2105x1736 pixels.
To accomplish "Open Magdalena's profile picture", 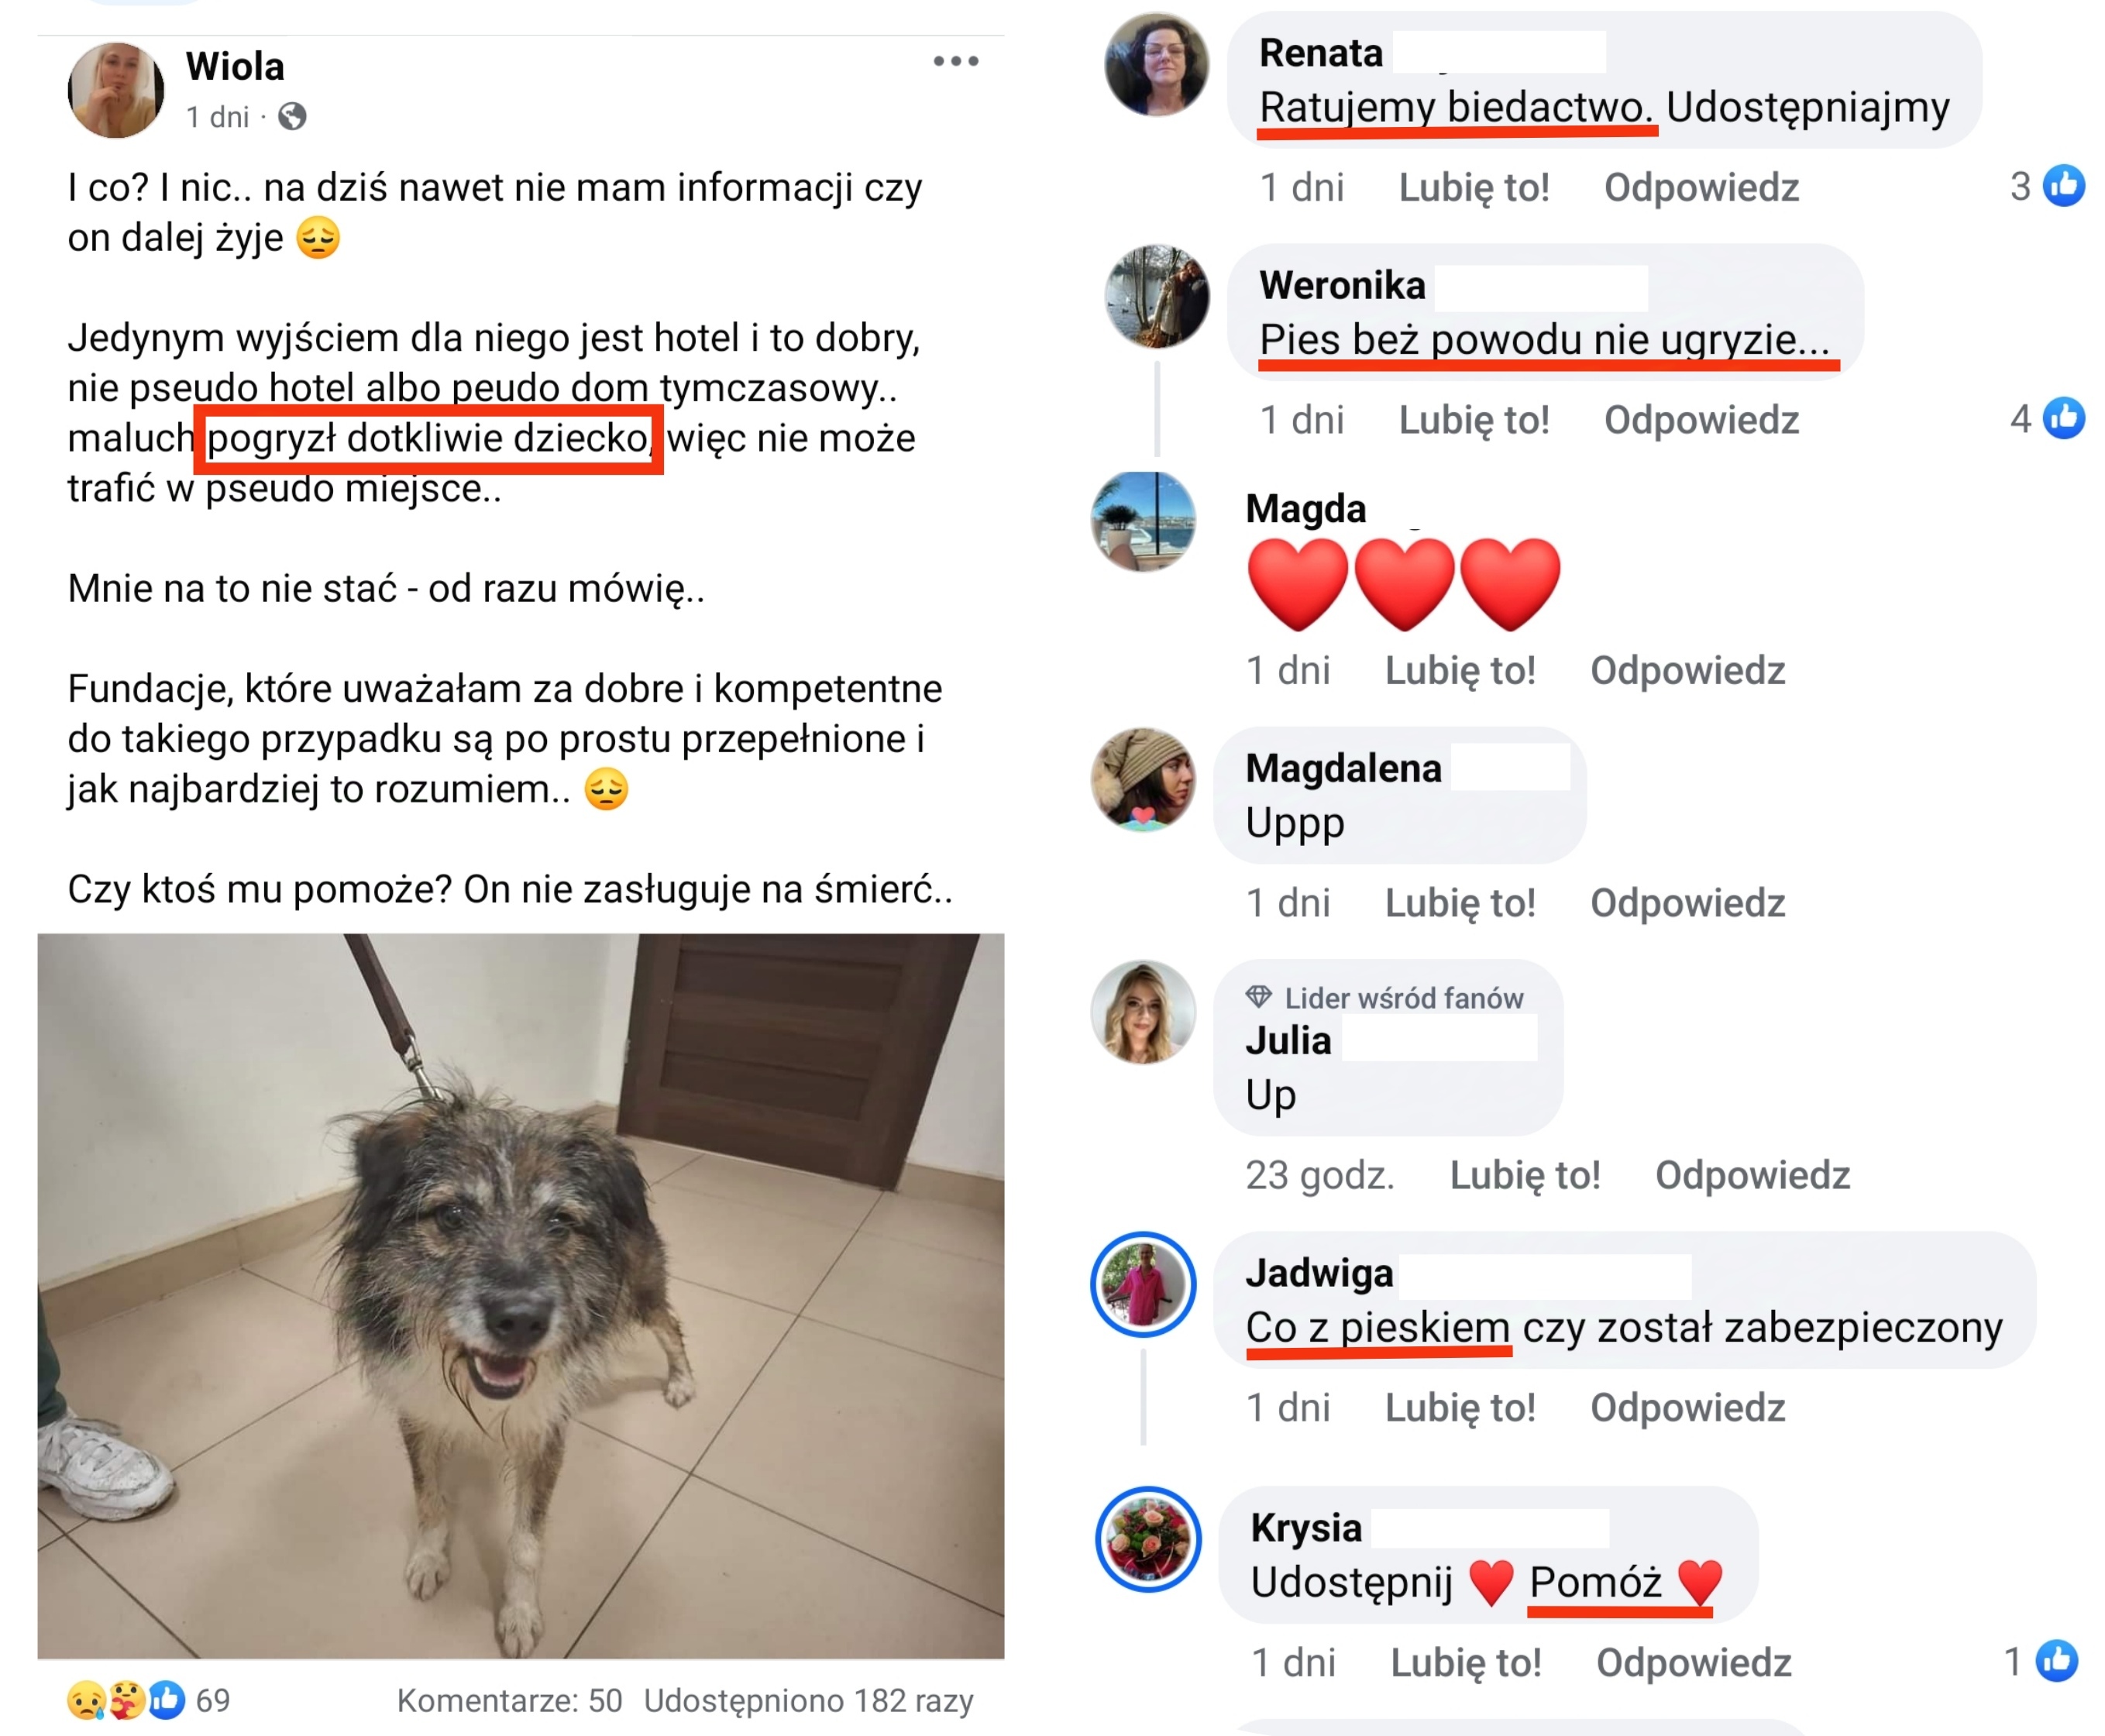I will (1143, 779).
